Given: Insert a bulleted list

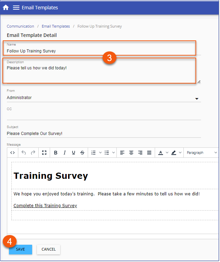Looking at the screenshot, I should click(x=107, y=153).
